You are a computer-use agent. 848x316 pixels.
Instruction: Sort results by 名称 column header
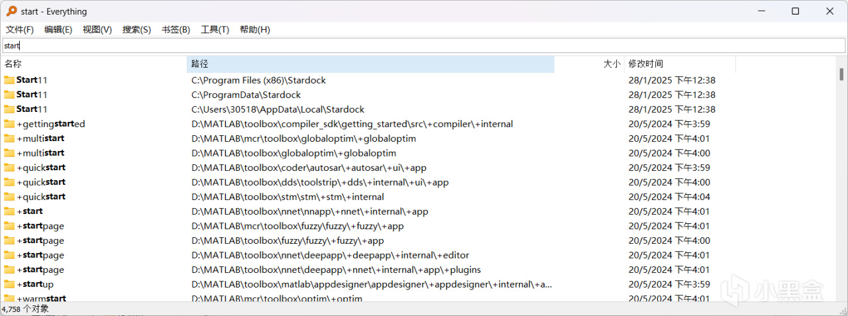[x=94, y=64]
